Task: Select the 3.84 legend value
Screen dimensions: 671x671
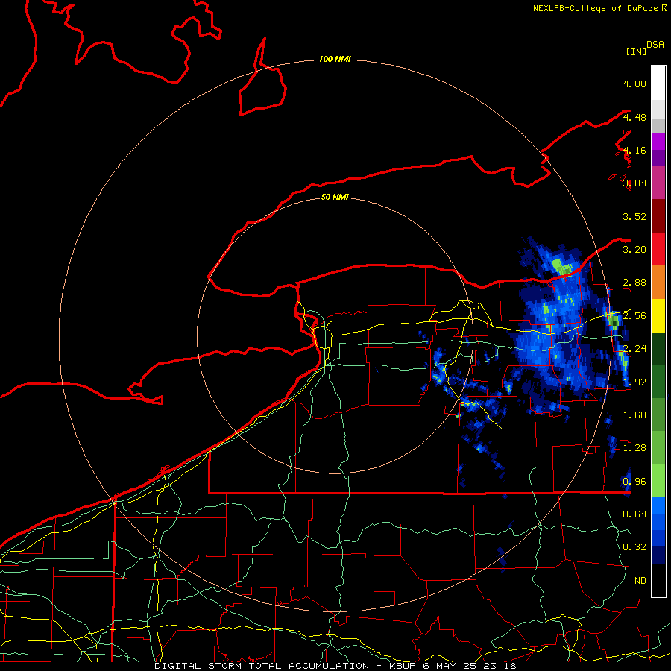Action: [x=634, y=183]
